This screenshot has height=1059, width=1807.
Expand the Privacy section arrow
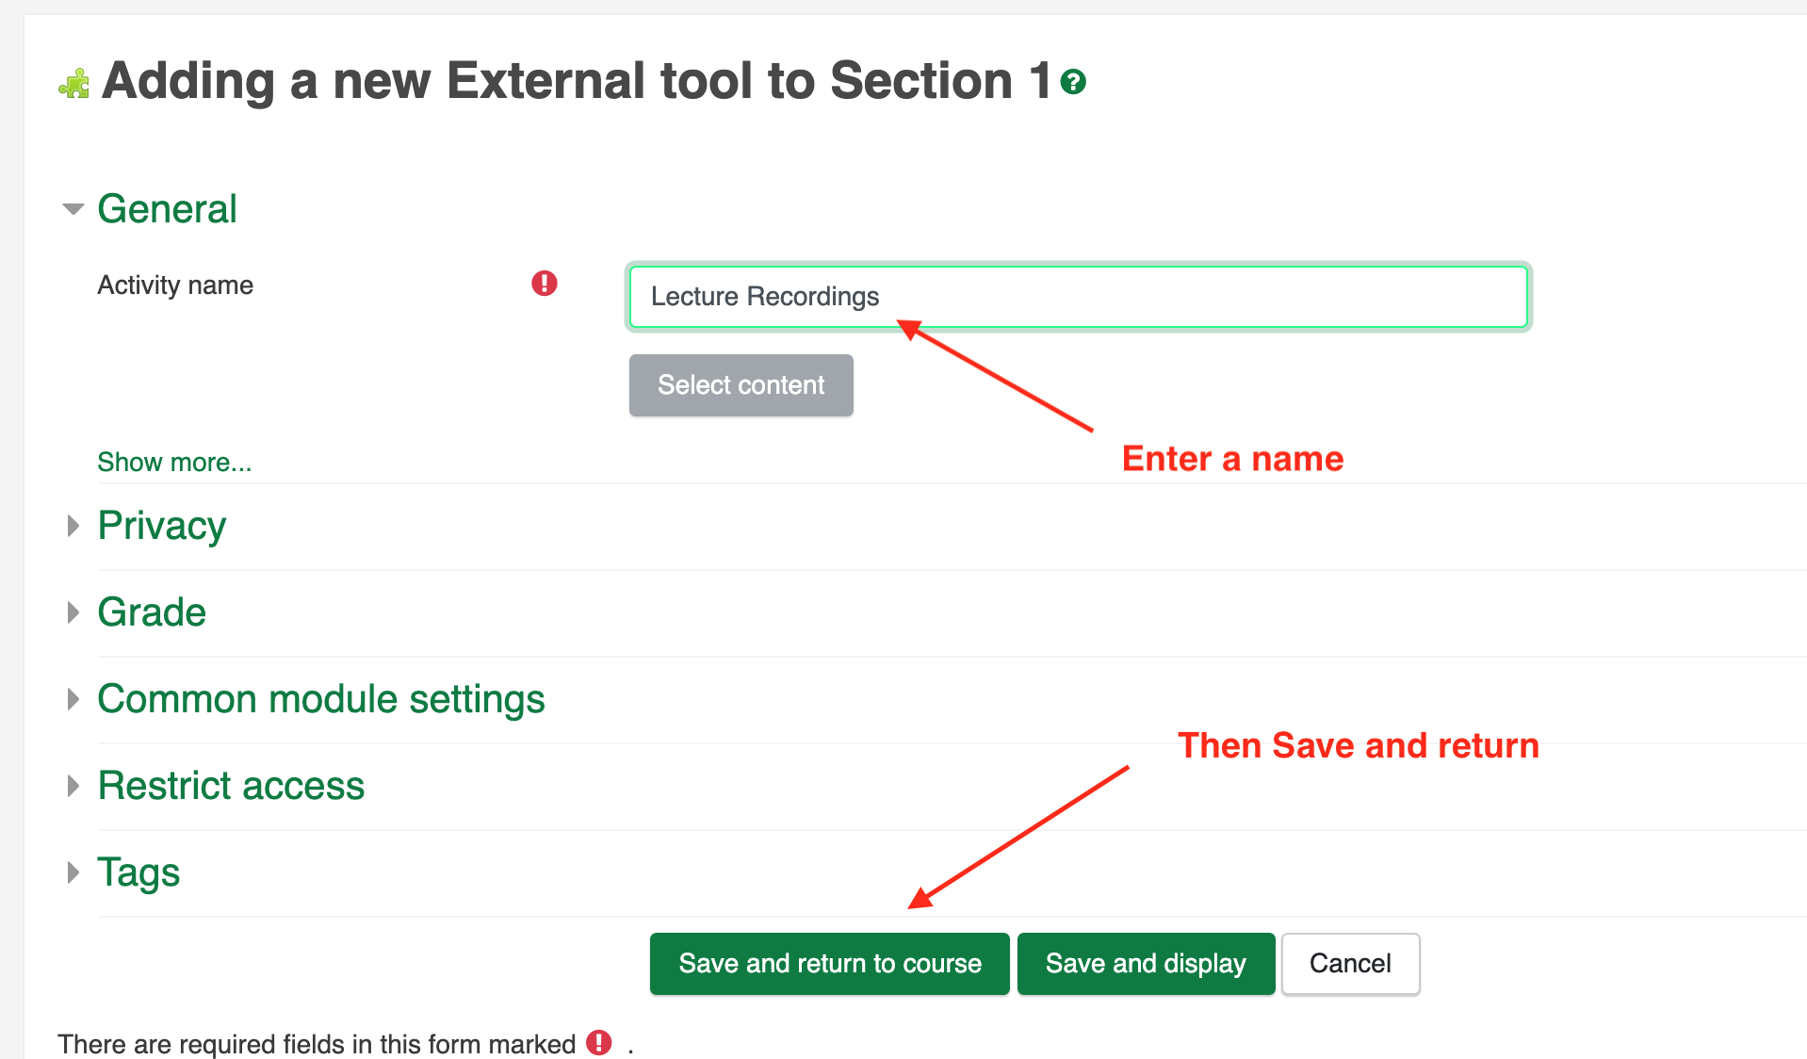point(73,526)
